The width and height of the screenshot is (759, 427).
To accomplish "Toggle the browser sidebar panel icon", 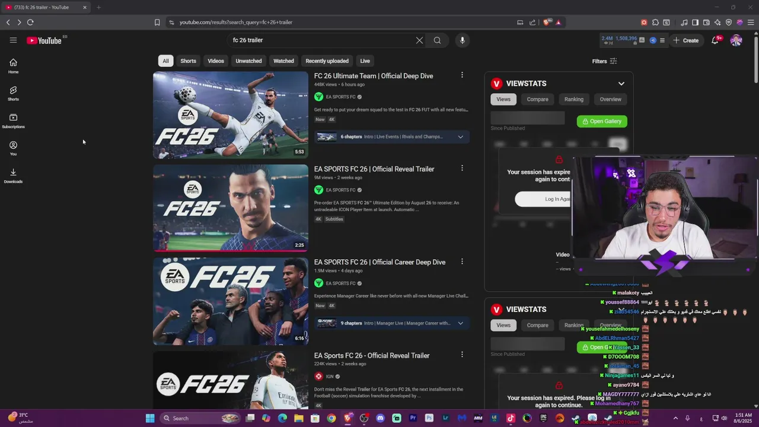I will 695,22.
